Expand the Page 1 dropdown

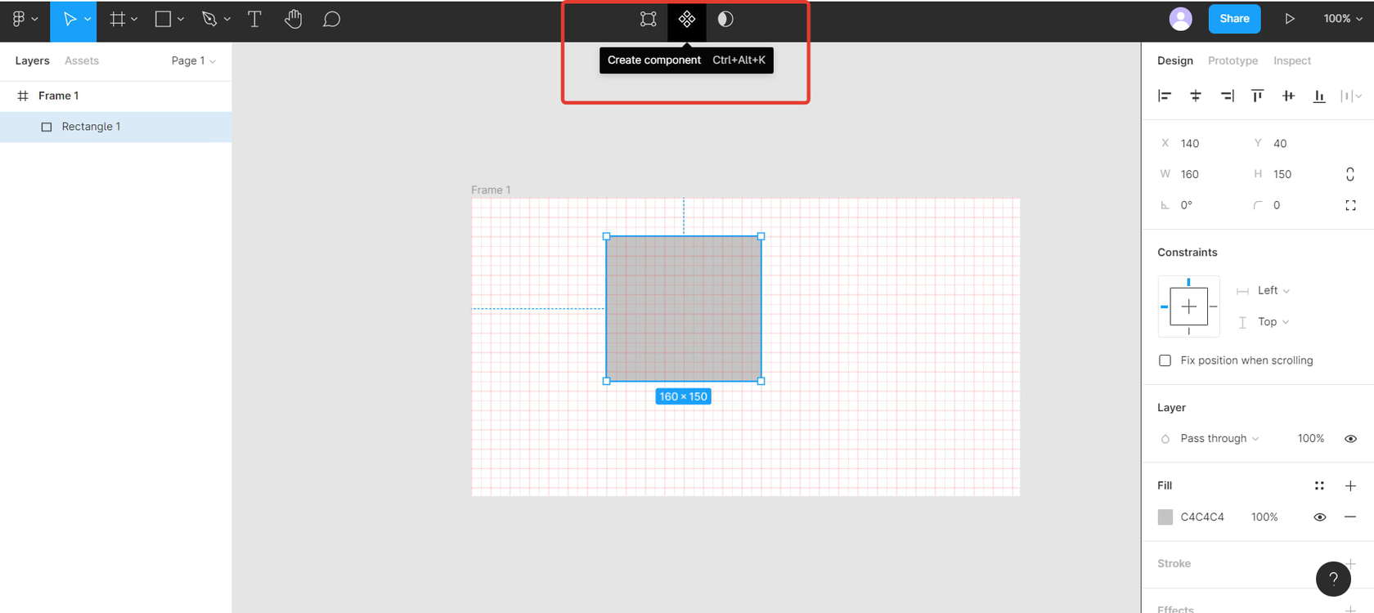[x=193, y=60]
